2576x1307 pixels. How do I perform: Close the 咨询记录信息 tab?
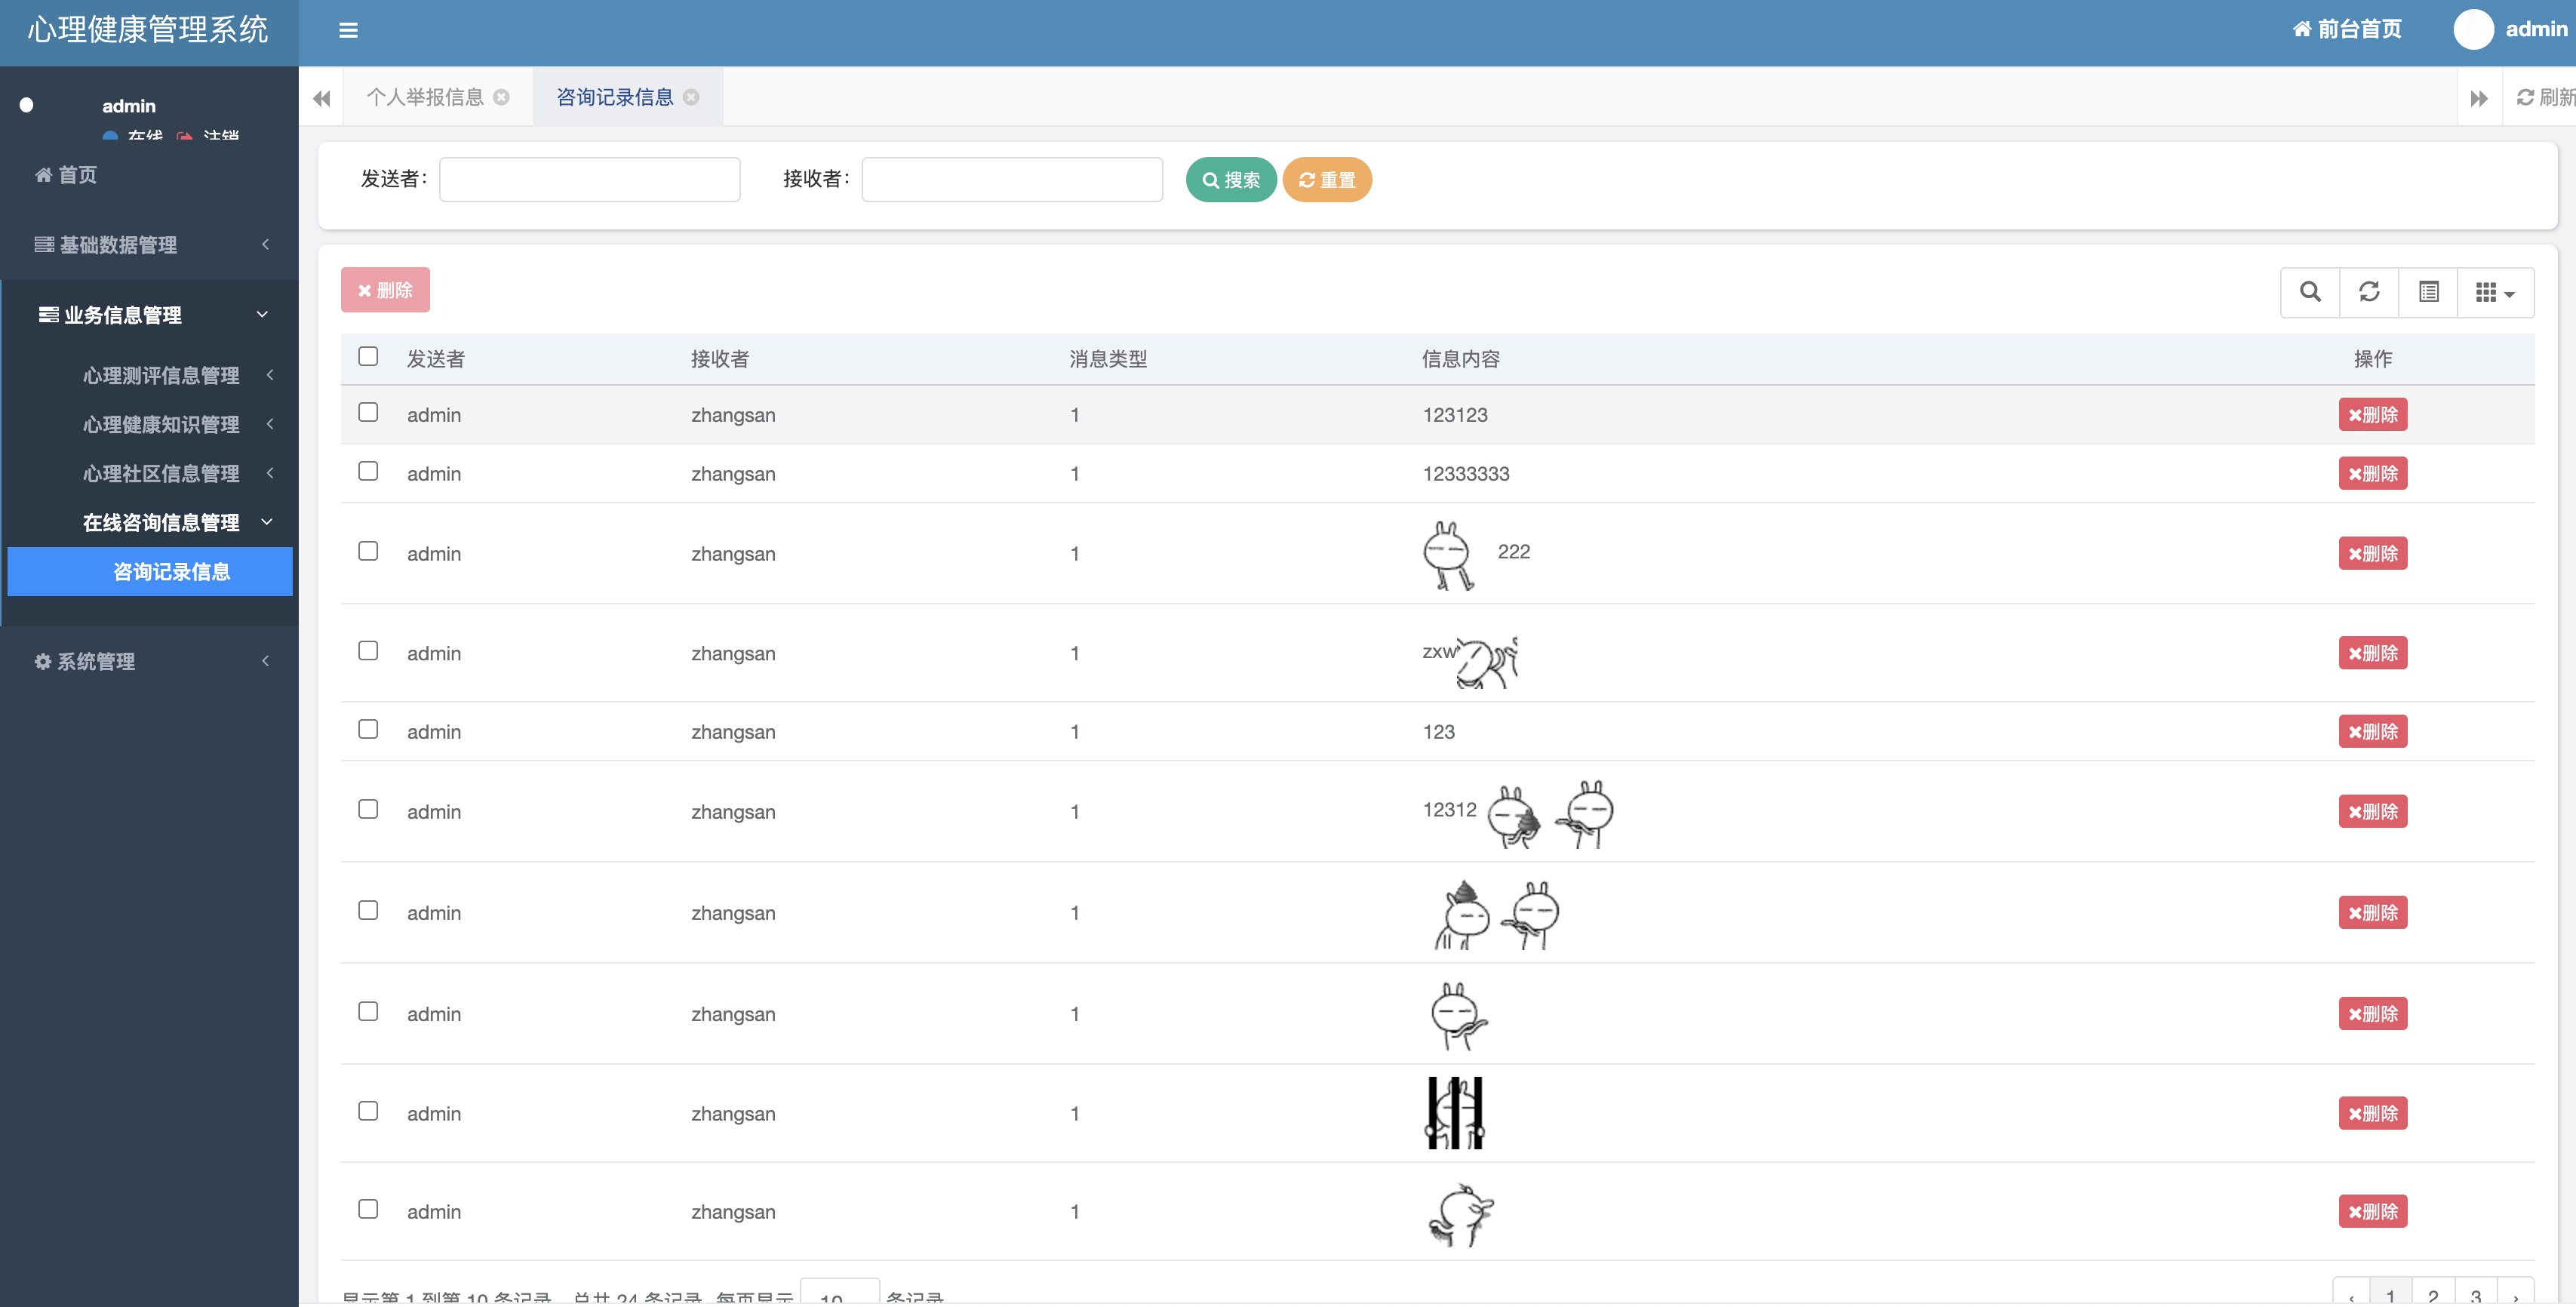[691, 97]
